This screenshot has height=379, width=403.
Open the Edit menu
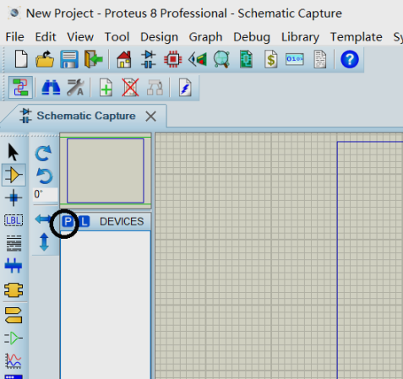tap(46, 37)
